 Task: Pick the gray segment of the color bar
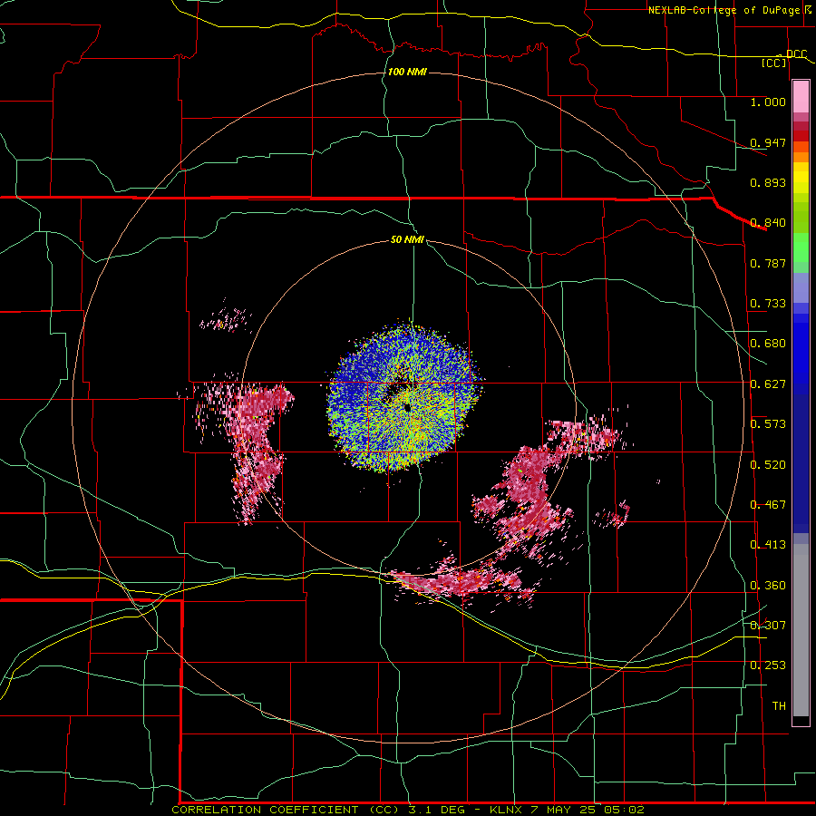pyautogui.click(x=801, y=630)
